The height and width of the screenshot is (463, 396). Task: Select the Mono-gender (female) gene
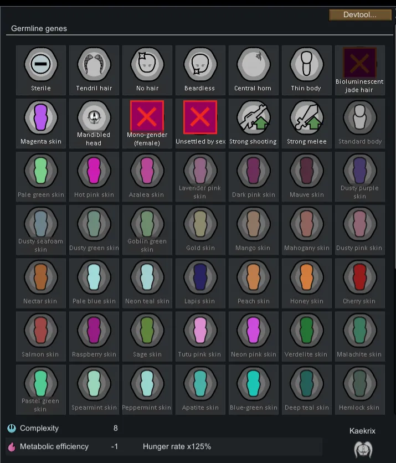point(147,124)
